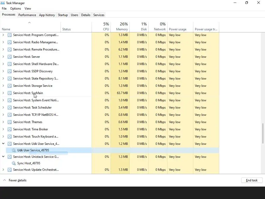Click gear icon of Service Host: System Event Noti...
The width and height of the screenshot is (265, 199).
point(10,100)
